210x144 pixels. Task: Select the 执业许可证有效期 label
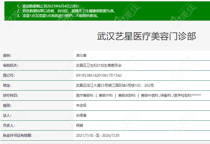18,135
